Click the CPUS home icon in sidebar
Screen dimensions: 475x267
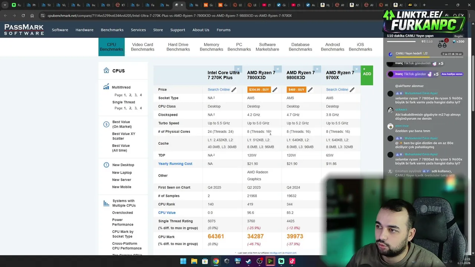107,70
